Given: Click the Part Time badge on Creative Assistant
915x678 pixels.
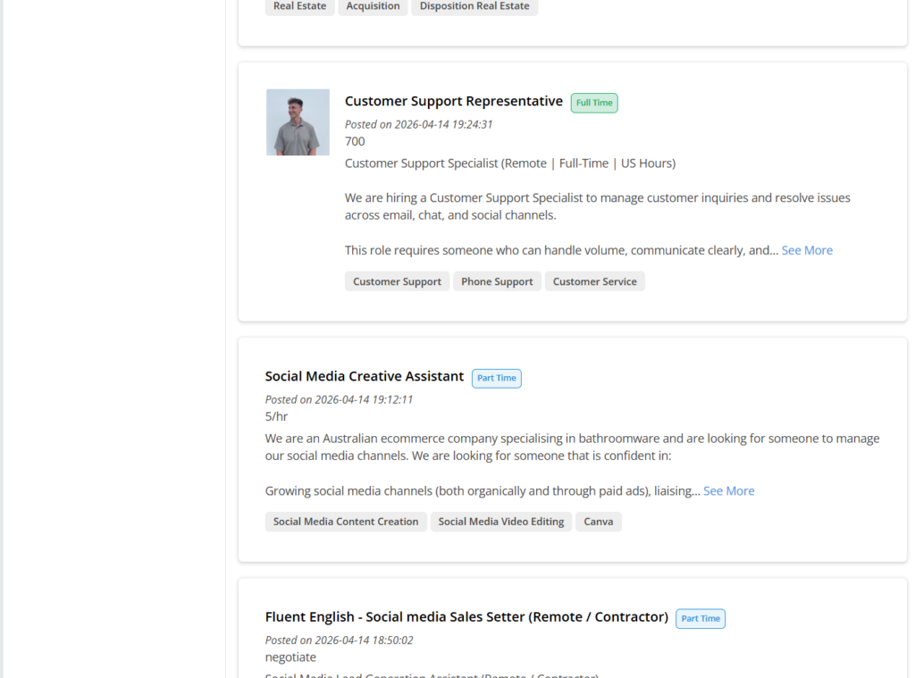Looking at the screenshot, I should click(x=496, y=378).
